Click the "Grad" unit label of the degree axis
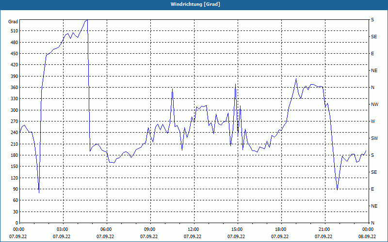388x242 pixels. (13, 22)
